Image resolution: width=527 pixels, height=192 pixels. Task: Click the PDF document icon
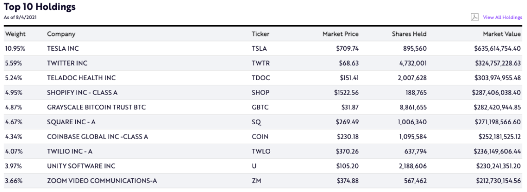[x=474, y=17]
